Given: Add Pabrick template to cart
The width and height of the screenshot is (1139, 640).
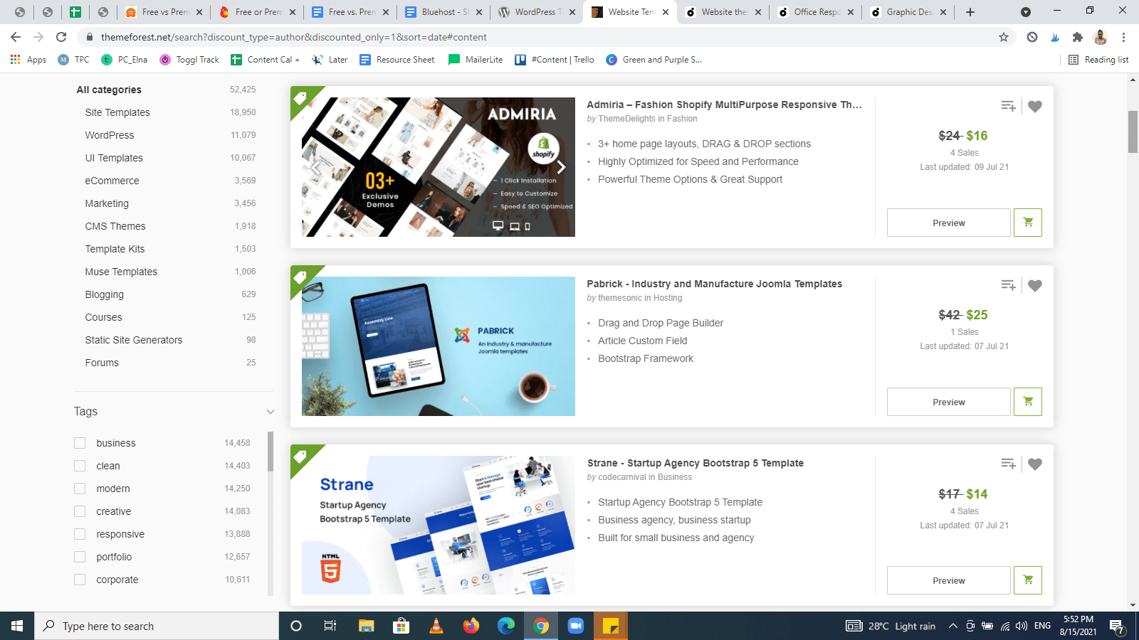Looking at the screenshot, I should (1028, 402).
